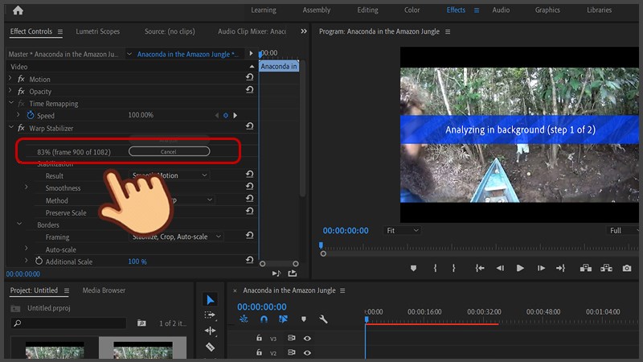Open the Framing dropdown menu
Viewport: 643px width, 362px height.
[x=175, y=237]
